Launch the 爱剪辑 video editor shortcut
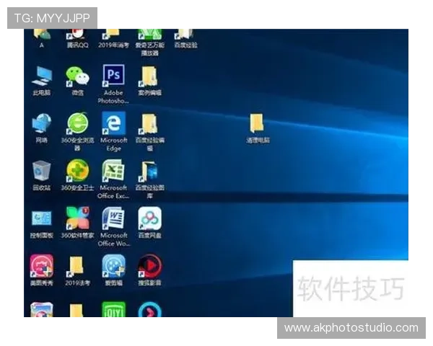Screen dimensions: 433x346 113,266
